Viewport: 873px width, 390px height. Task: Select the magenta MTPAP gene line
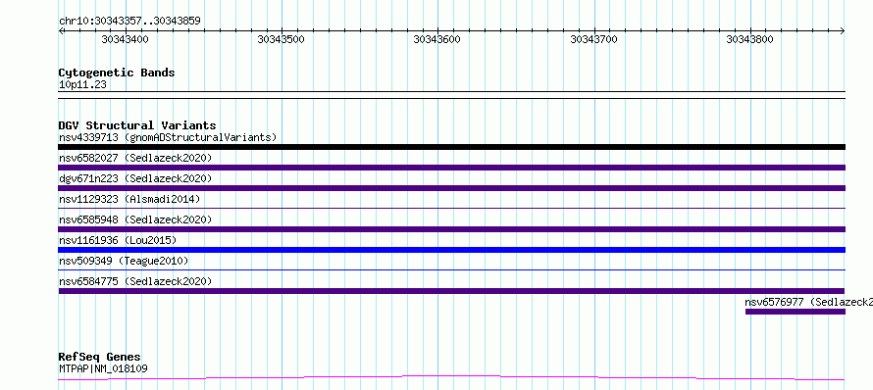[451, 378]
